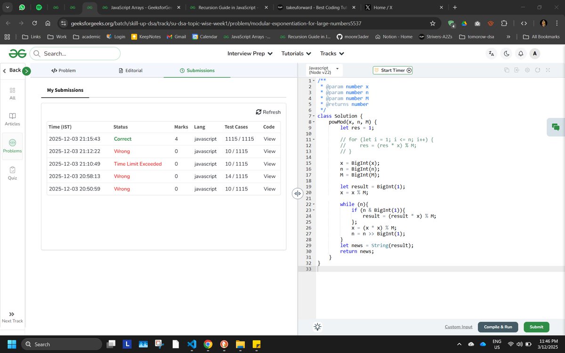Screen dimensions: 565x353
Task: Click the import file icon in the editor toolbar
Action: coord(517,70)
